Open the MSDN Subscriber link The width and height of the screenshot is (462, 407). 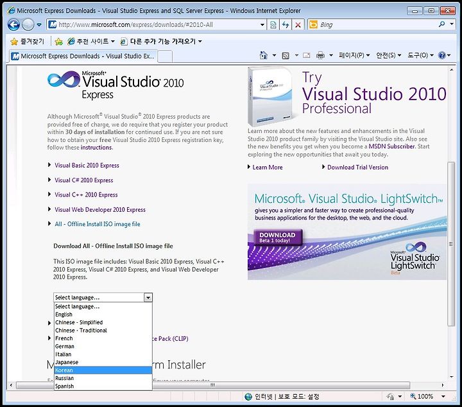point(391,146)
